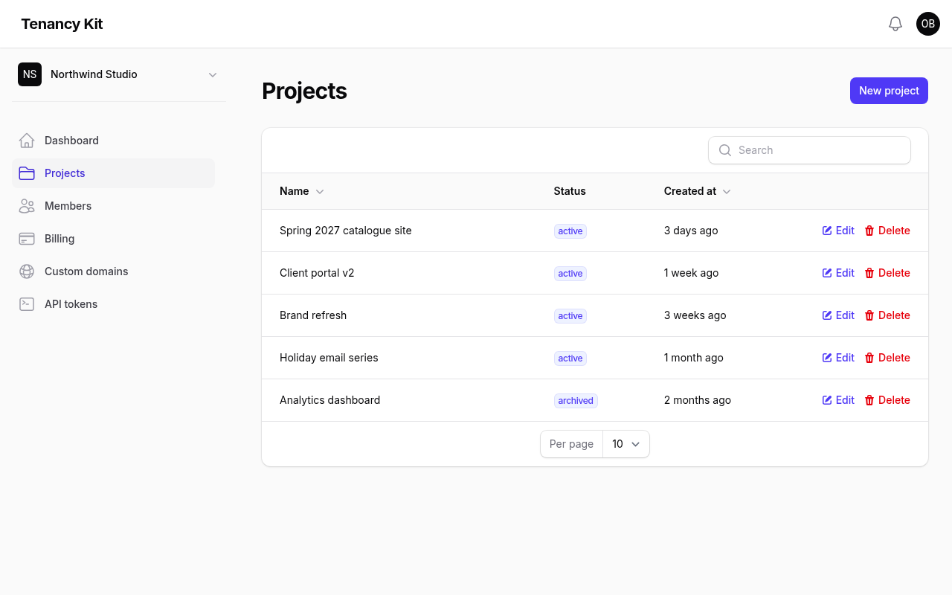Click the API tokens terminal icon
Screen dimensions: 952x595
(x=27, y=304)
